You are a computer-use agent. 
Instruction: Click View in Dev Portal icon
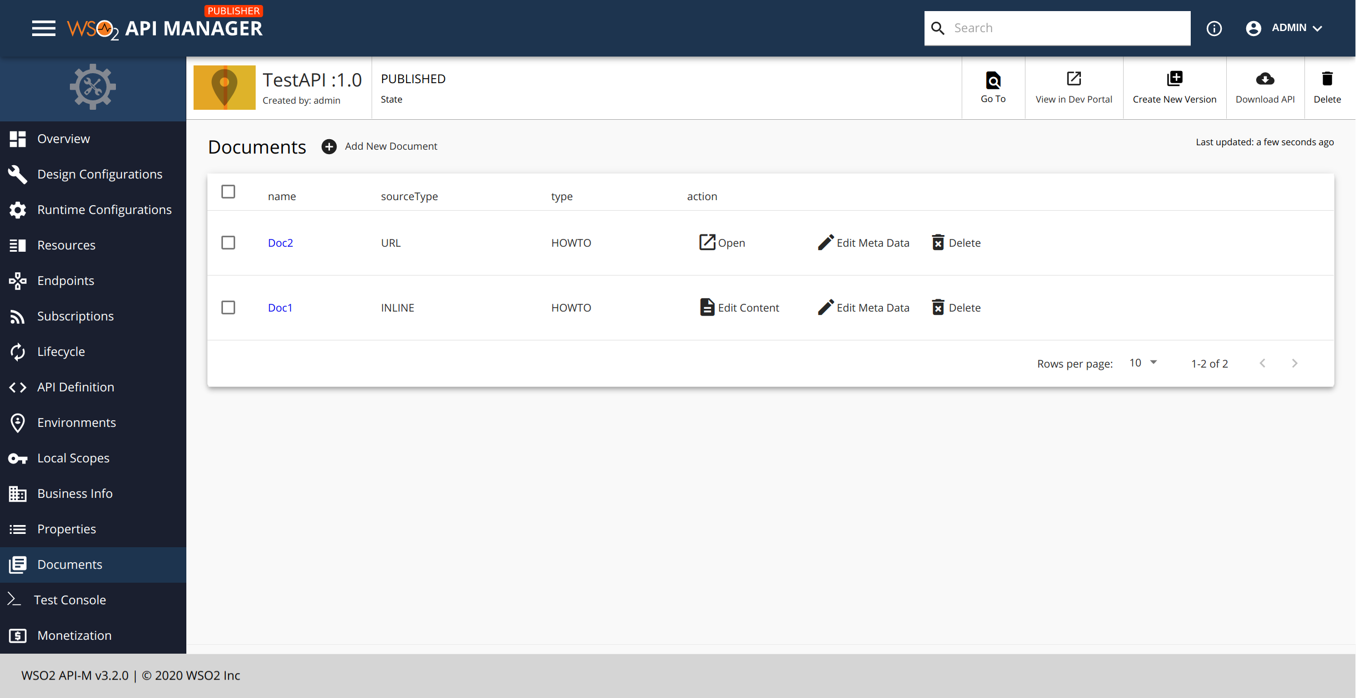pyautogui.click(x=1074, y=79)
